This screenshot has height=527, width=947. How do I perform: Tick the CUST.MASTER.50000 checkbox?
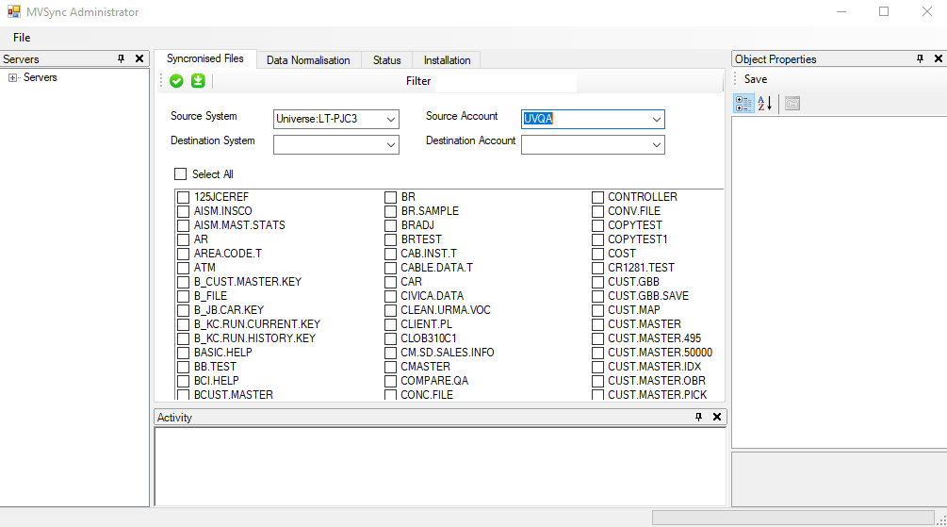point(598,353)
